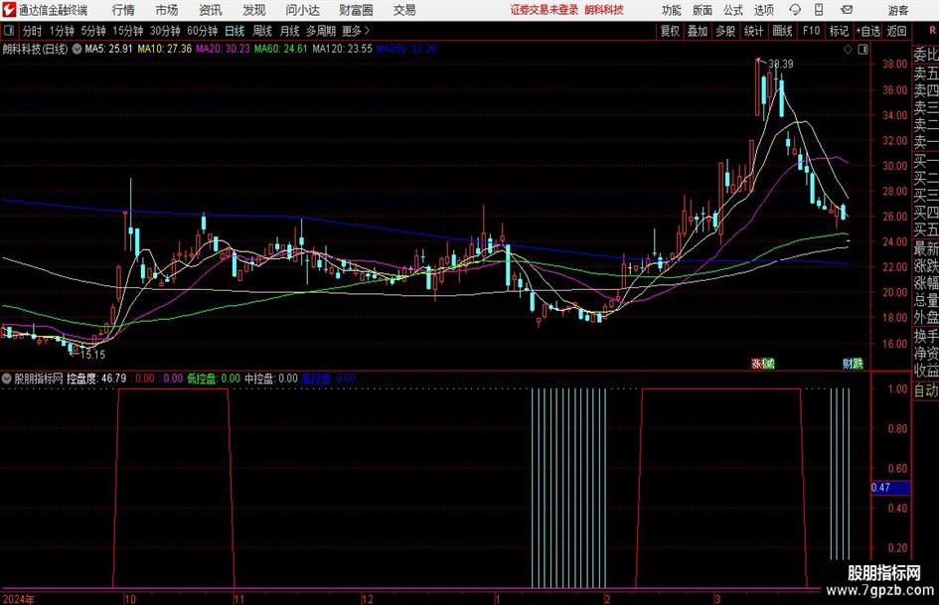
Task: Click the 15.15 low price label
Action: pyautogui.click(x=92, y=355)
